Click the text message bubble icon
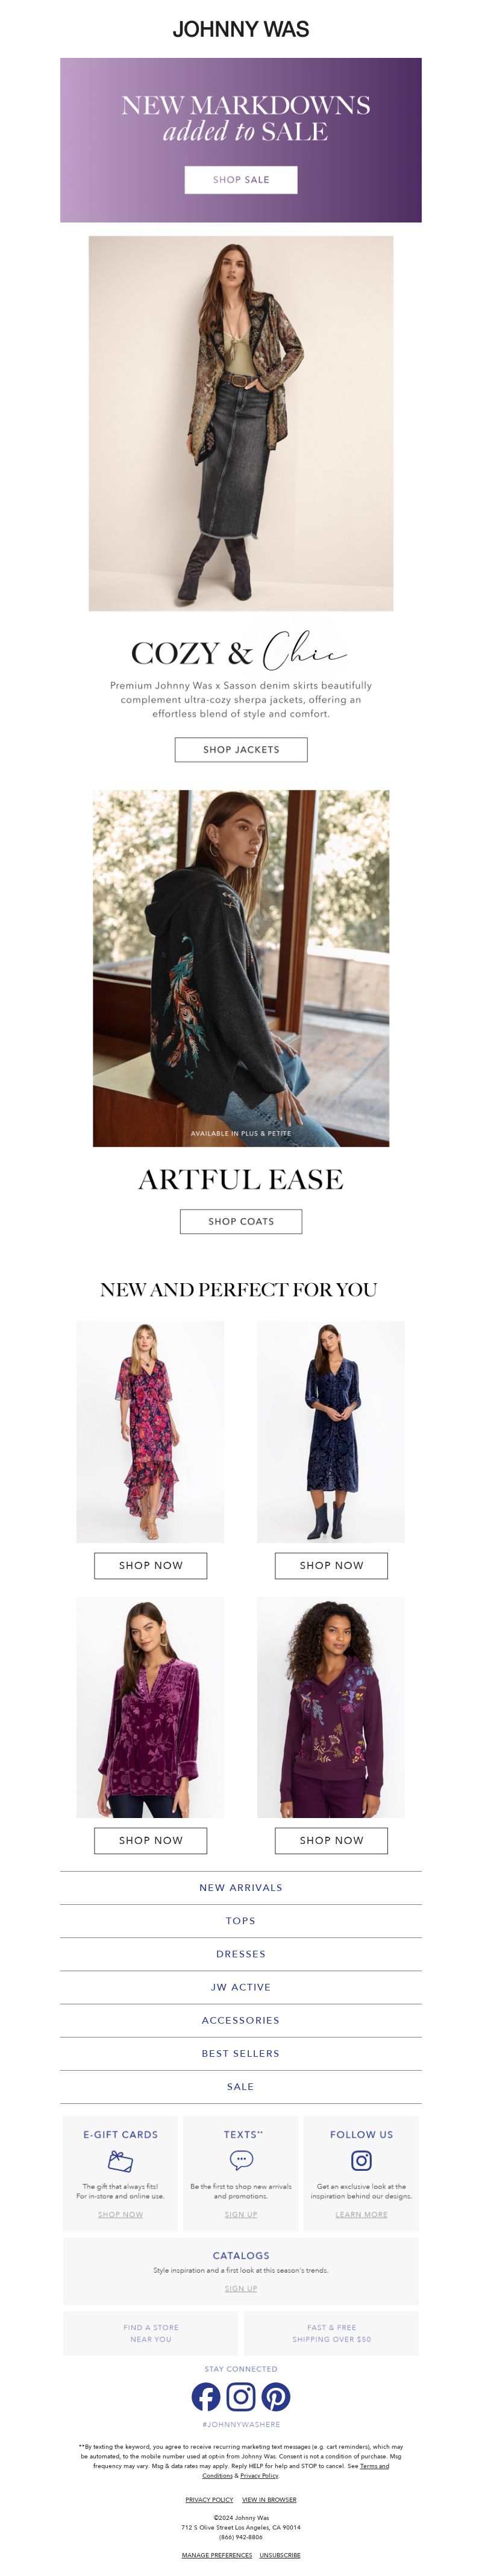The image size is (482, 2576). [x=241, y=2160]
